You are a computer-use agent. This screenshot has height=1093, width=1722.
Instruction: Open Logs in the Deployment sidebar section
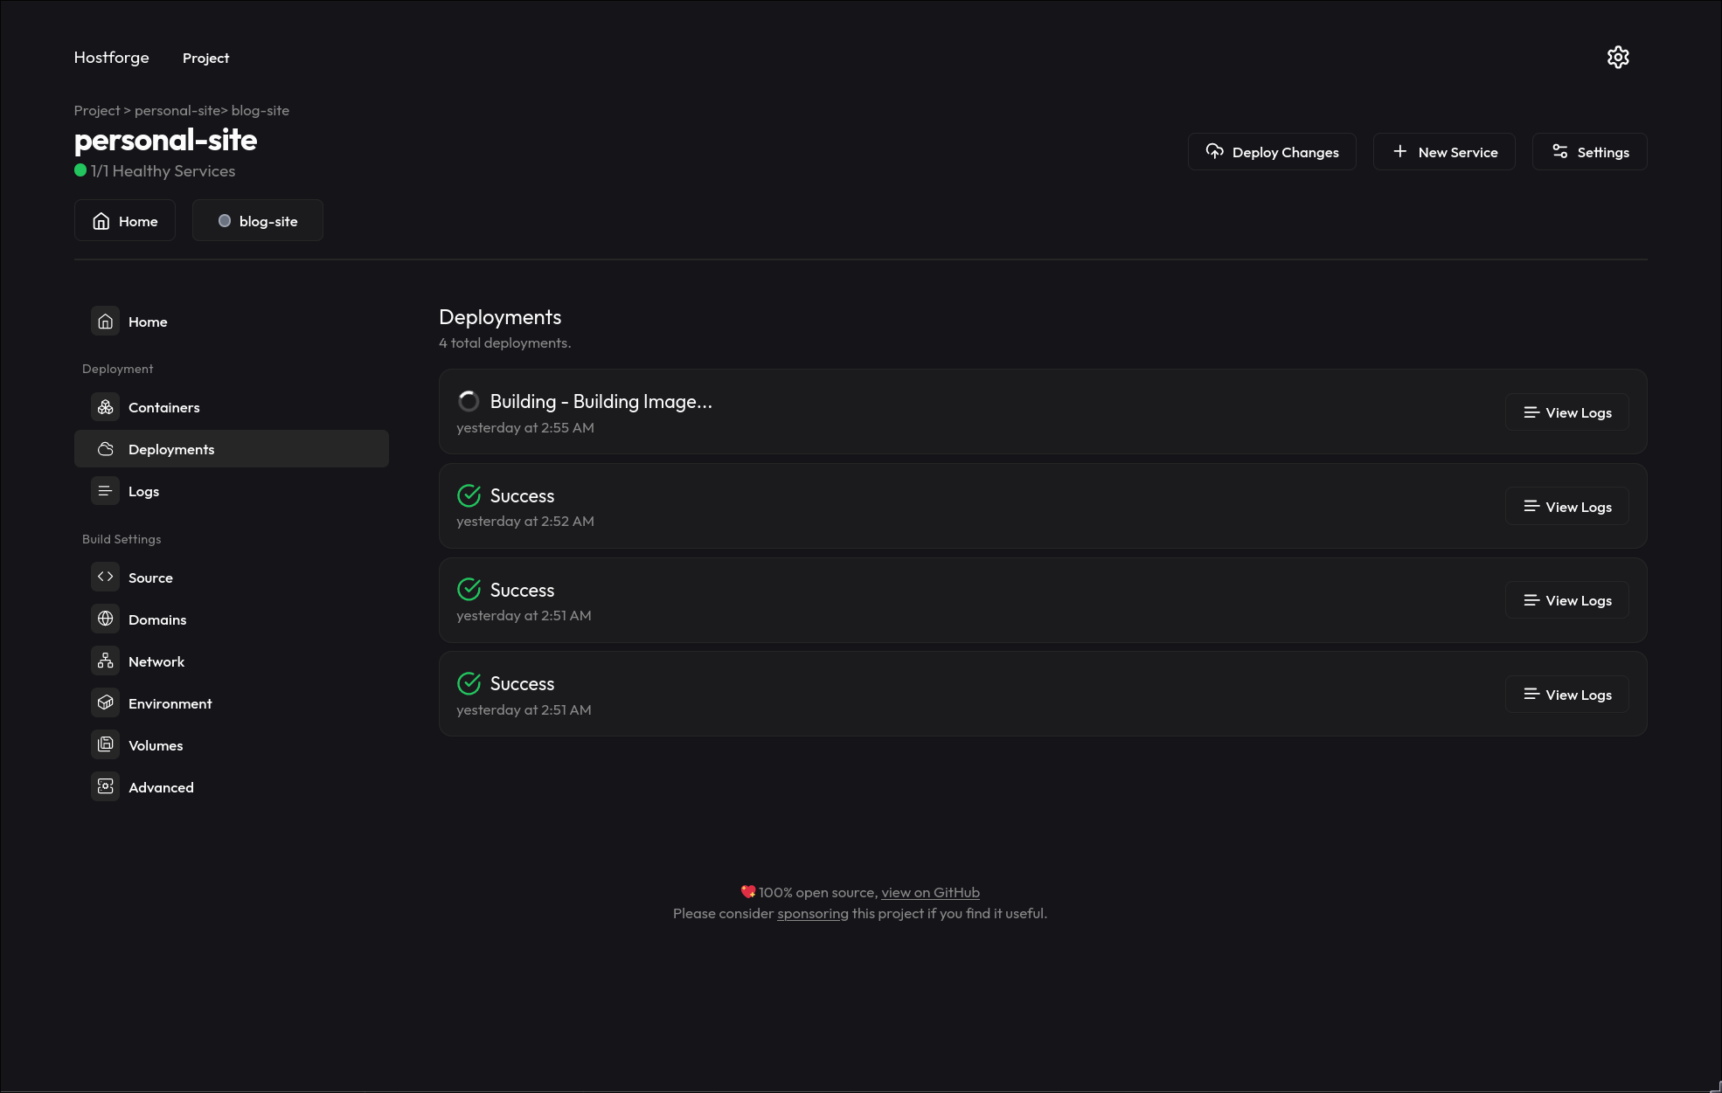143,491
